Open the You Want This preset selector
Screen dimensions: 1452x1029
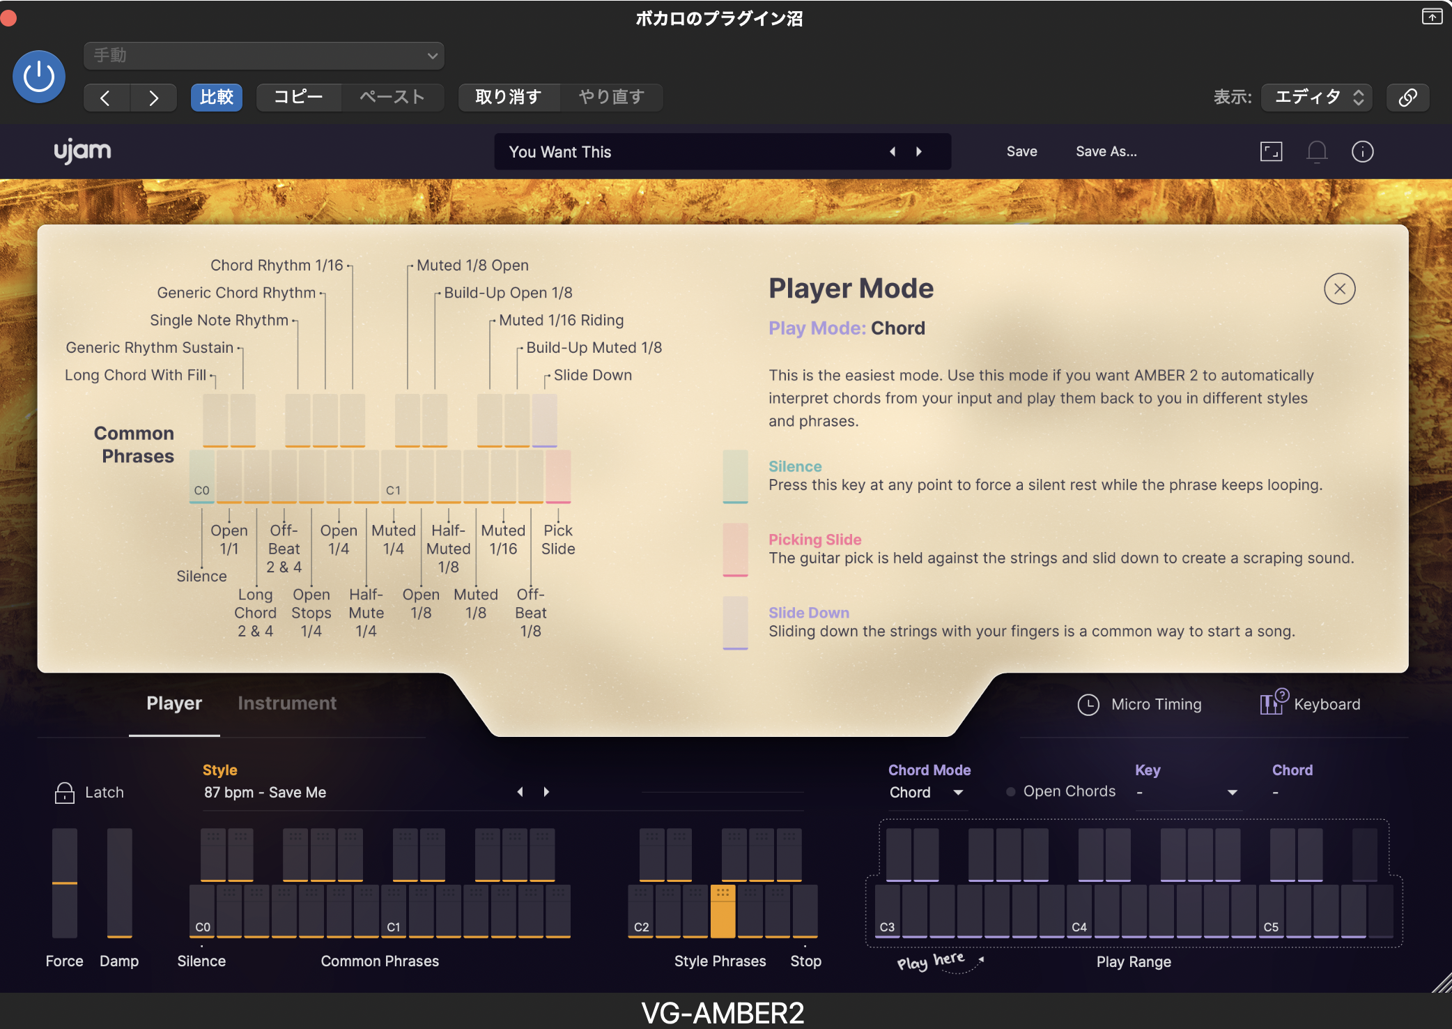point(723,152)
